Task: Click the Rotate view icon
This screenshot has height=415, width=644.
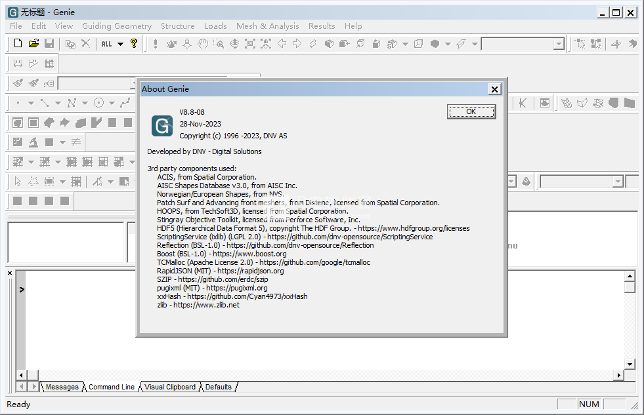Action: pyautogui.click(x=234, y=43)
